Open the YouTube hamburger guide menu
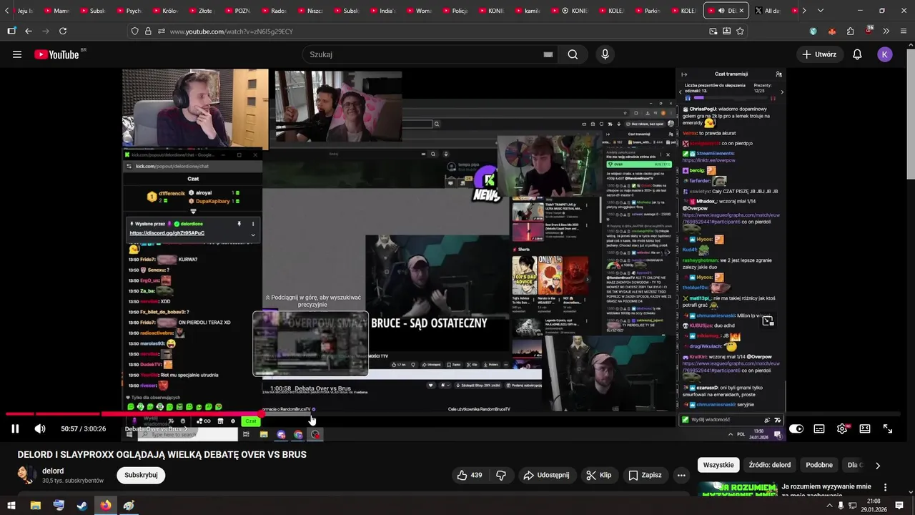 pos(17,54)
